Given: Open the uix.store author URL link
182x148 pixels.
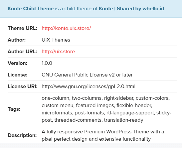Looking at the screenshot, I should 58,52.
